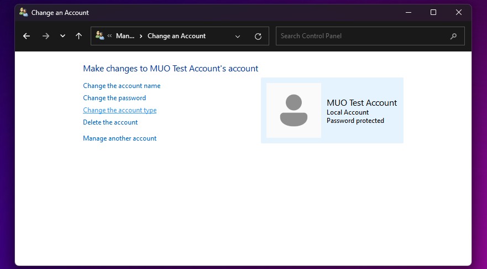Click the user accounts icon in address bar
The image size is (487, 269).
point(100,35)
